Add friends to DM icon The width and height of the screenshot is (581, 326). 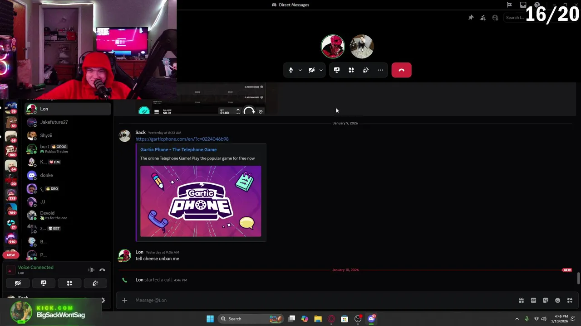[x=483, y=18]
